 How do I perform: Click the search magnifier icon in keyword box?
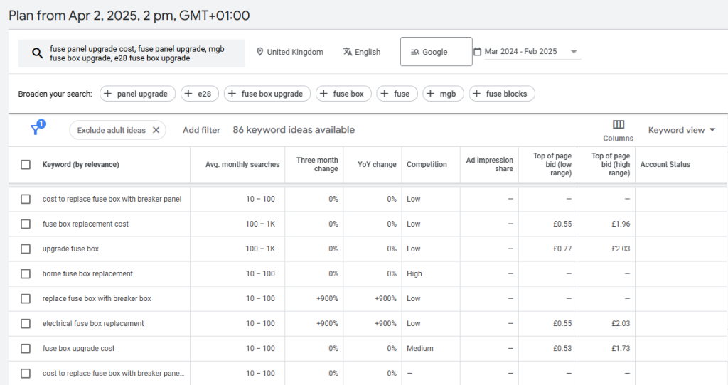coord(37,53)
